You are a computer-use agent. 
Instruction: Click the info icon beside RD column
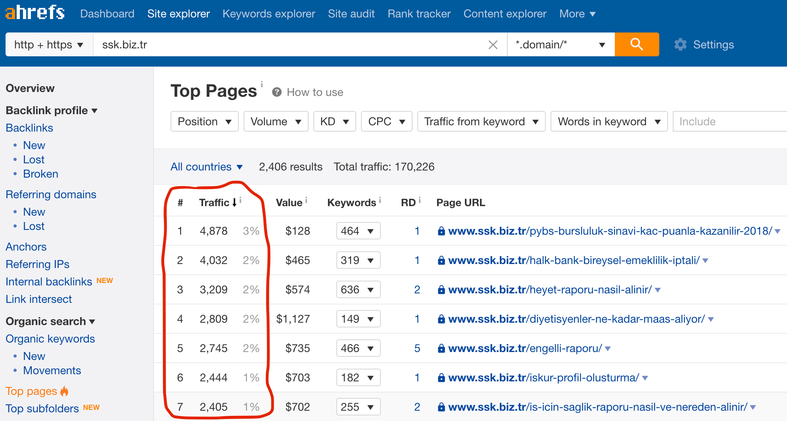[420, 200]
